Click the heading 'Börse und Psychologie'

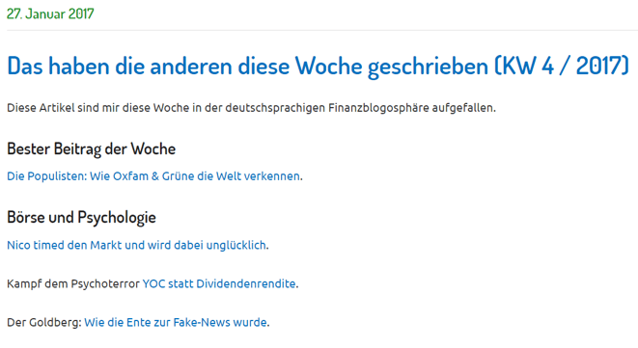[81, 218]
